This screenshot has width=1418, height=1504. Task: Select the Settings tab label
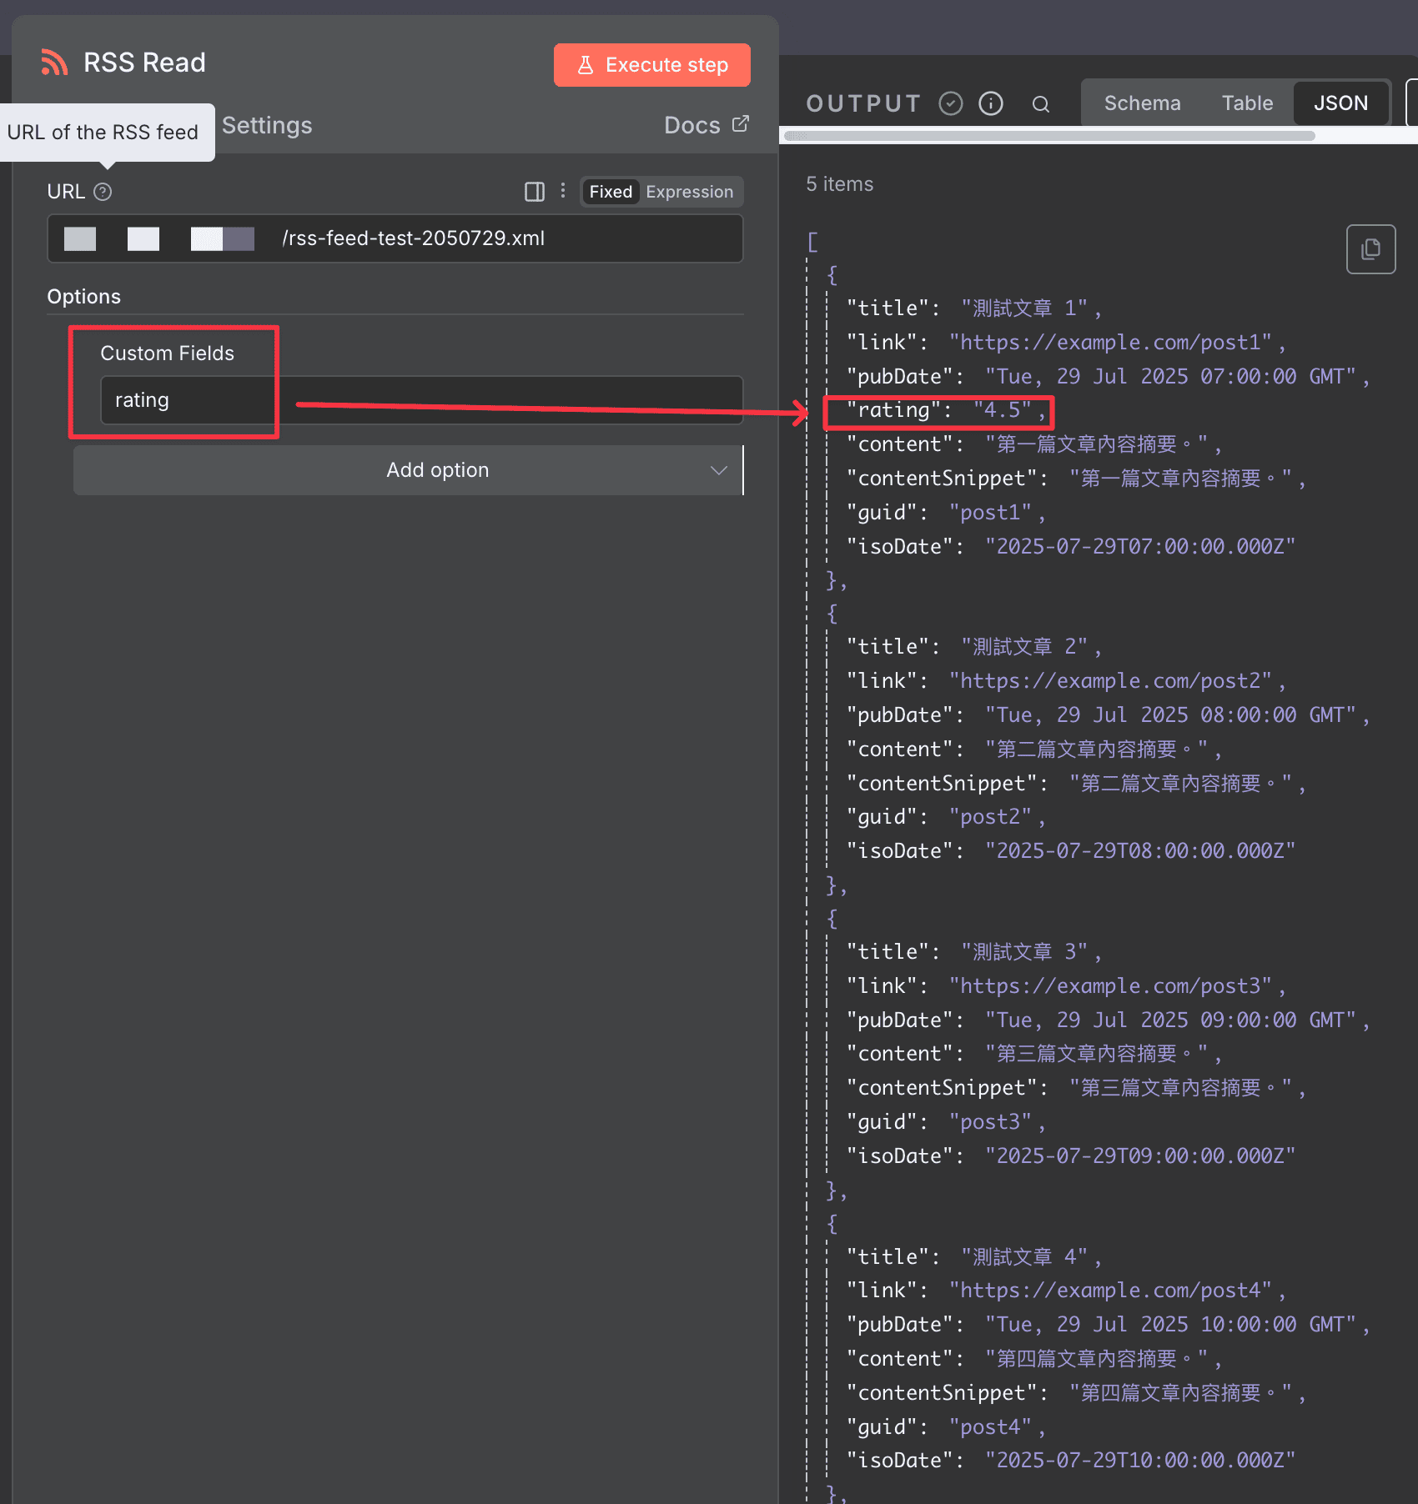coord(267,125)
